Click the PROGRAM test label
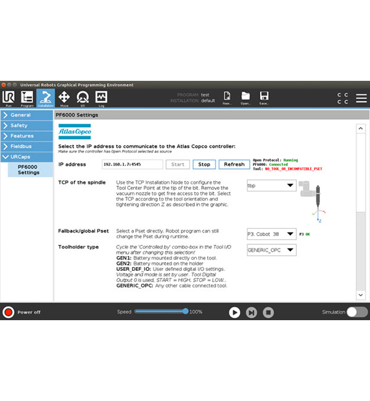The image size is (370, 401). click(x=193, y=95)
